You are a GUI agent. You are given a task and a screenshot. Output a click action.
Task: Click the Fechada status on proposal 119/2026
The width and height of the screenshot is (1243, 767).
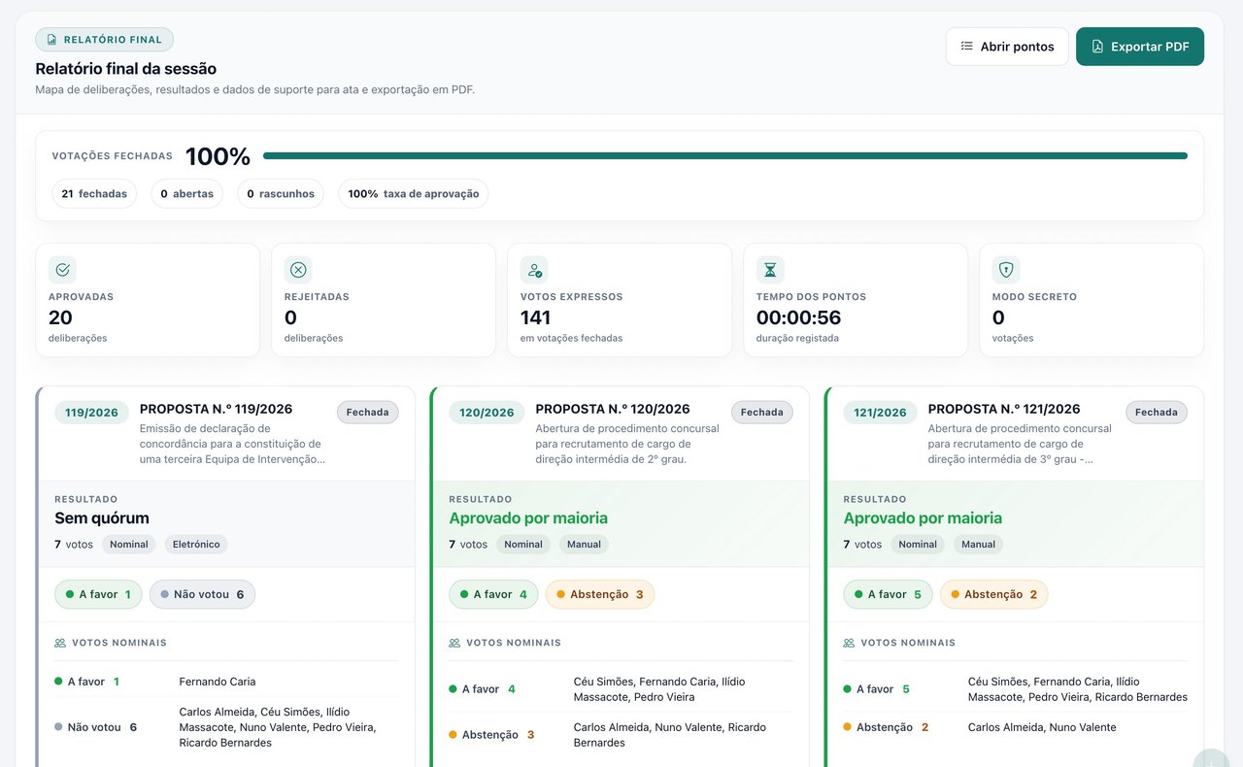click(x=368, y=413)
